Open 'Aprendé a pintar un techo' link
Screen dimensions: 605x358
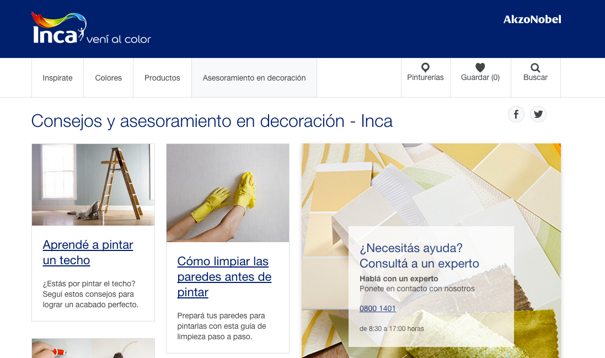pyautogui.click(x=88, y=253)
